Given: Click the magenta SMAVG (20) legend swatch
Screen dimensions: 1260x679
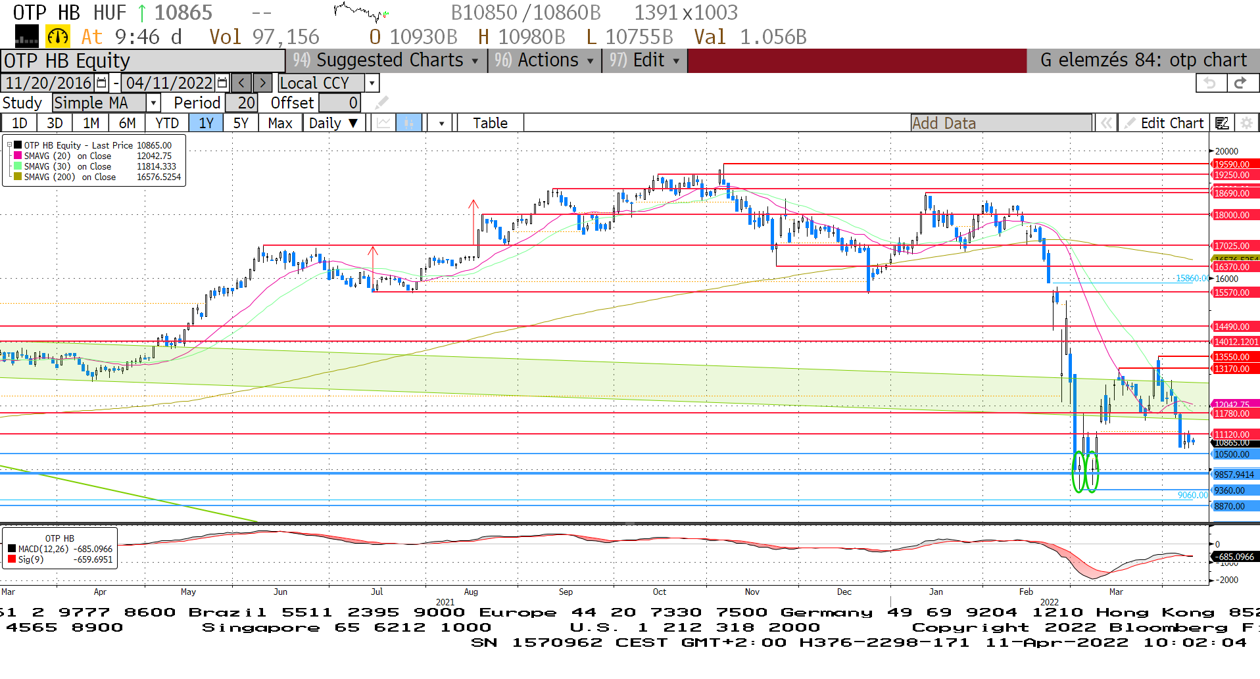Looking at the screenshot, I should coord(18,156).
